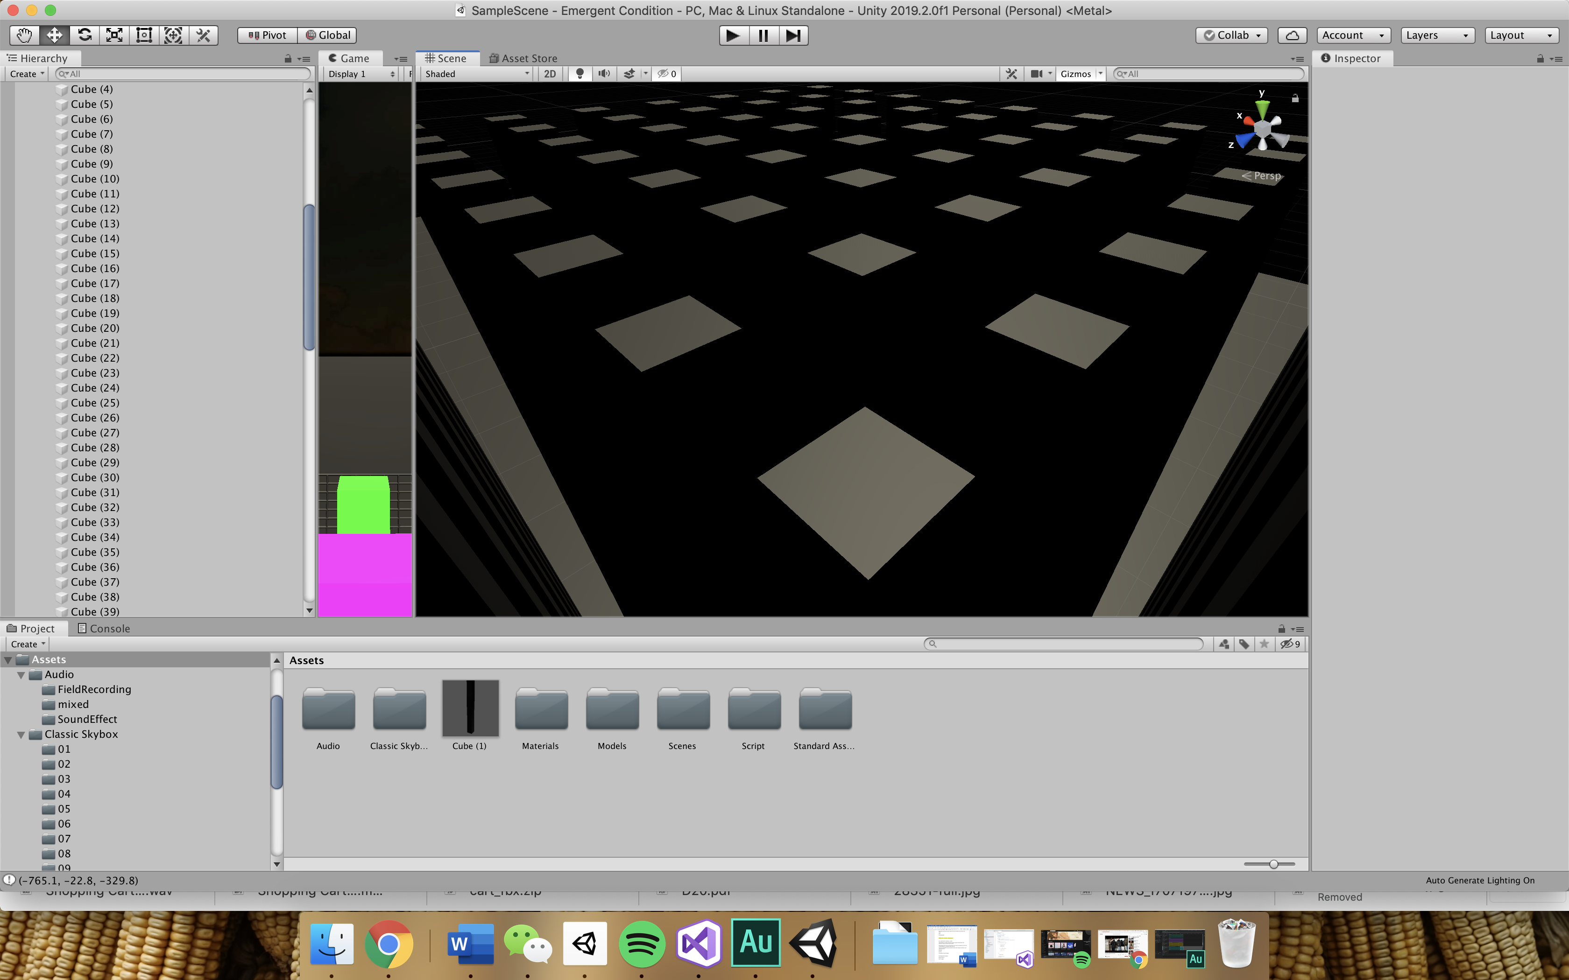The height and width of the screenshot is (980, 1569).
Task: Open Hierarchy Create dropdown
Action: [x=27, y=74]
